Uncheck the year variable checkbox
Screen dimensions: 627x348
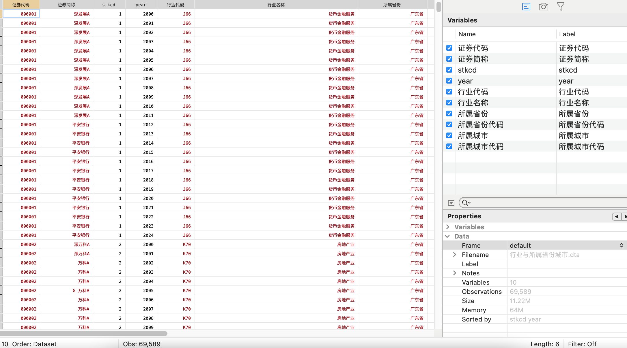(449, 81)
